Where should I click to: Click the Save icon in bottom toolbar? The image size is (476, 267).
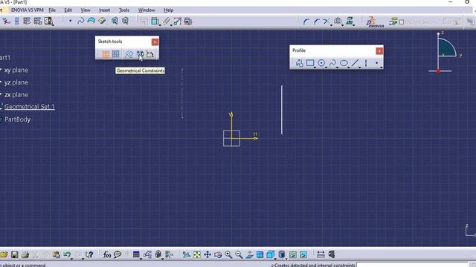[15, 254]
